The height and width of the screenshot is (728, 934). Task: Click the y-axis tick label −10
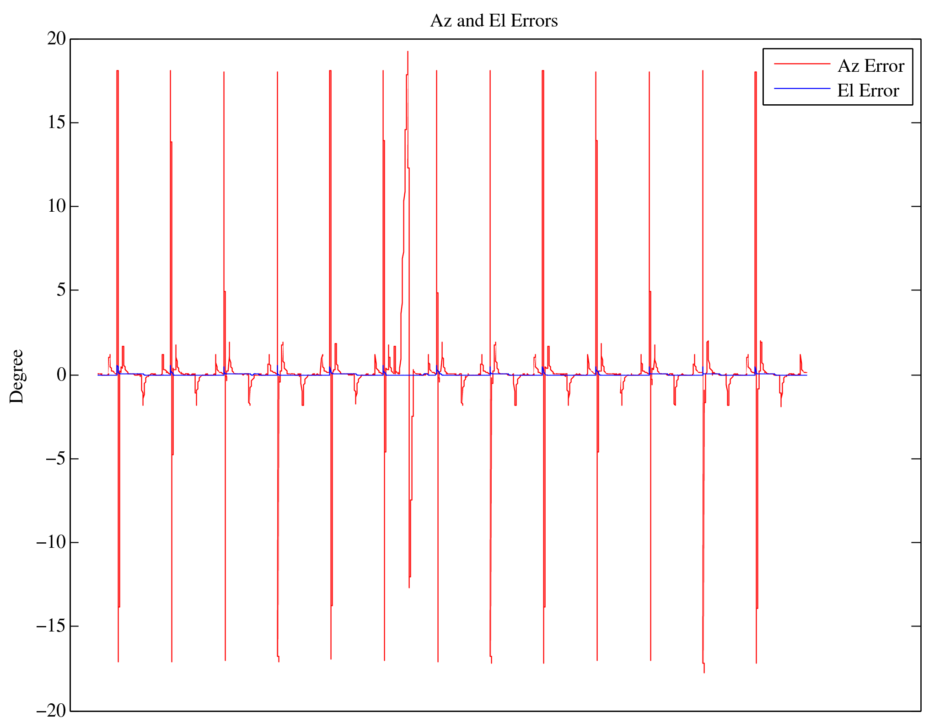[51, 543]
